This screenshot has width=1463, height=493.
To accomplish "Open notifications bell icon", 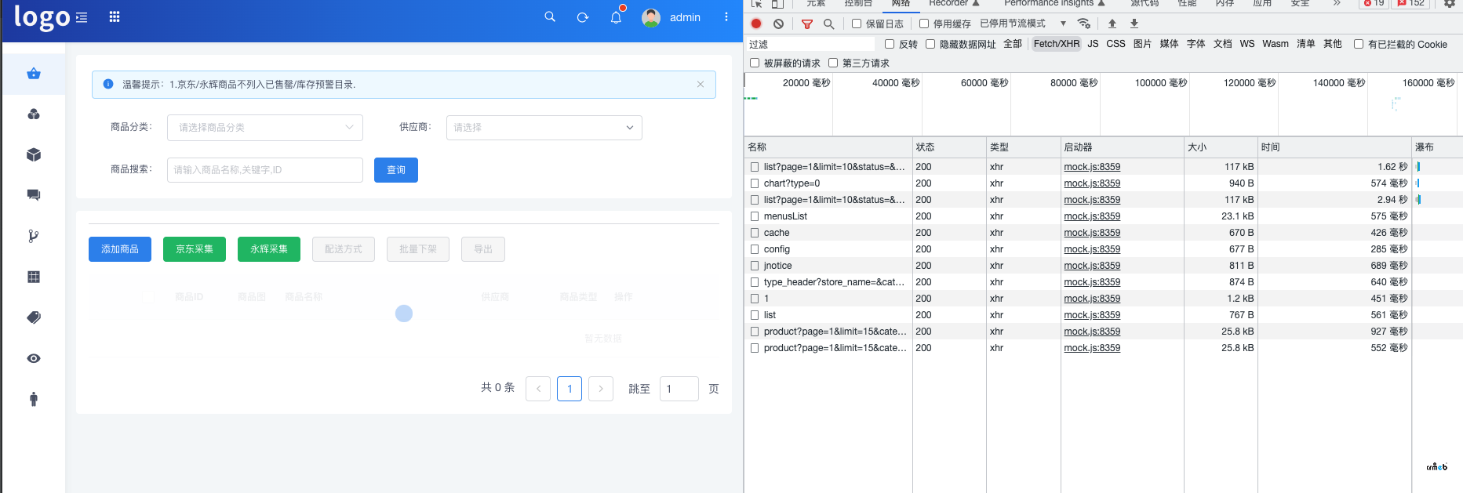I will click(x=616, y=17).
